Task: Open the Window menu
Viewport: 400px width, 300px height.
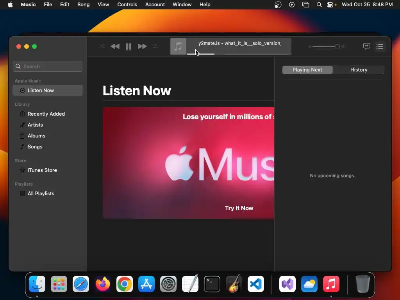Action: 182,5
